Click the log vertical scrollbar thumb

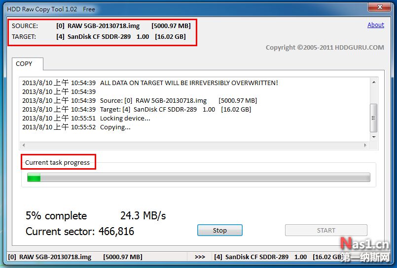coord(374,118)
